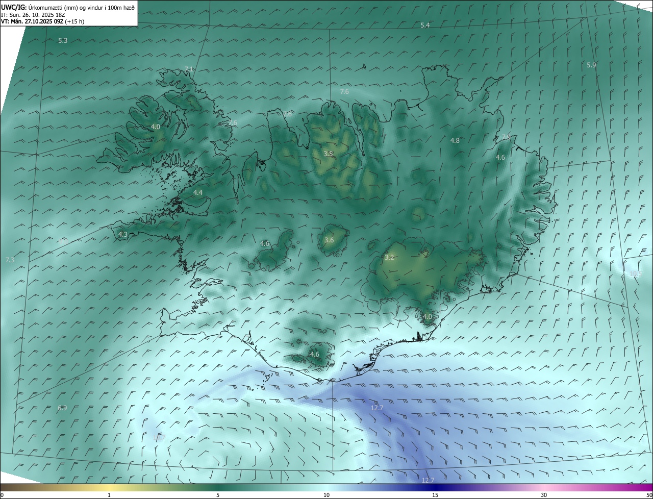Image resolution: width=653 pixels, height=499 pixels.
Task: Select the 'Úrkomumætti (mm) og vindur í 100m hæð' caption
Action: (82, 7)
